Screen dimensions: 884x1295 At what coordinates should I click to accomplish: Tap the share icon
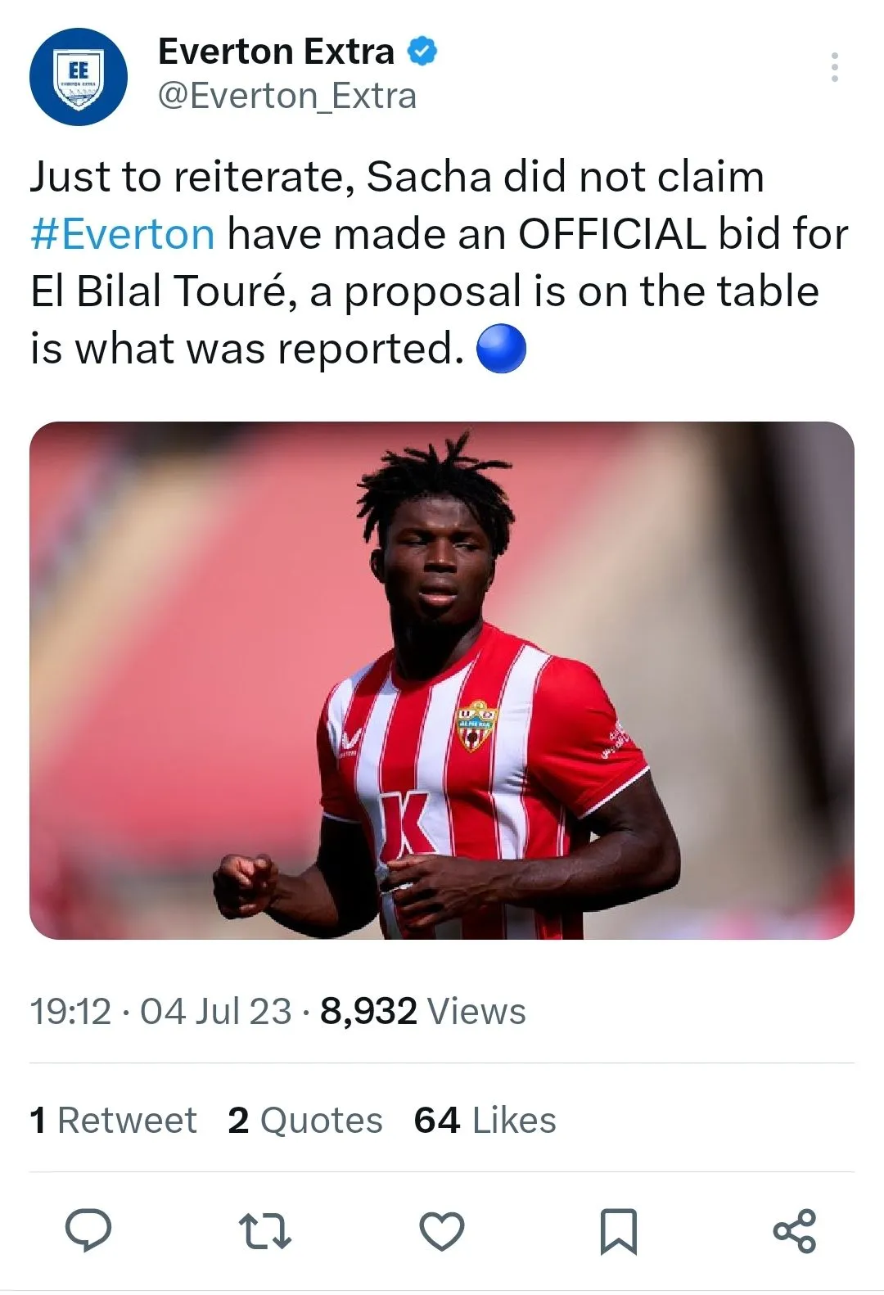[795, 1231]
